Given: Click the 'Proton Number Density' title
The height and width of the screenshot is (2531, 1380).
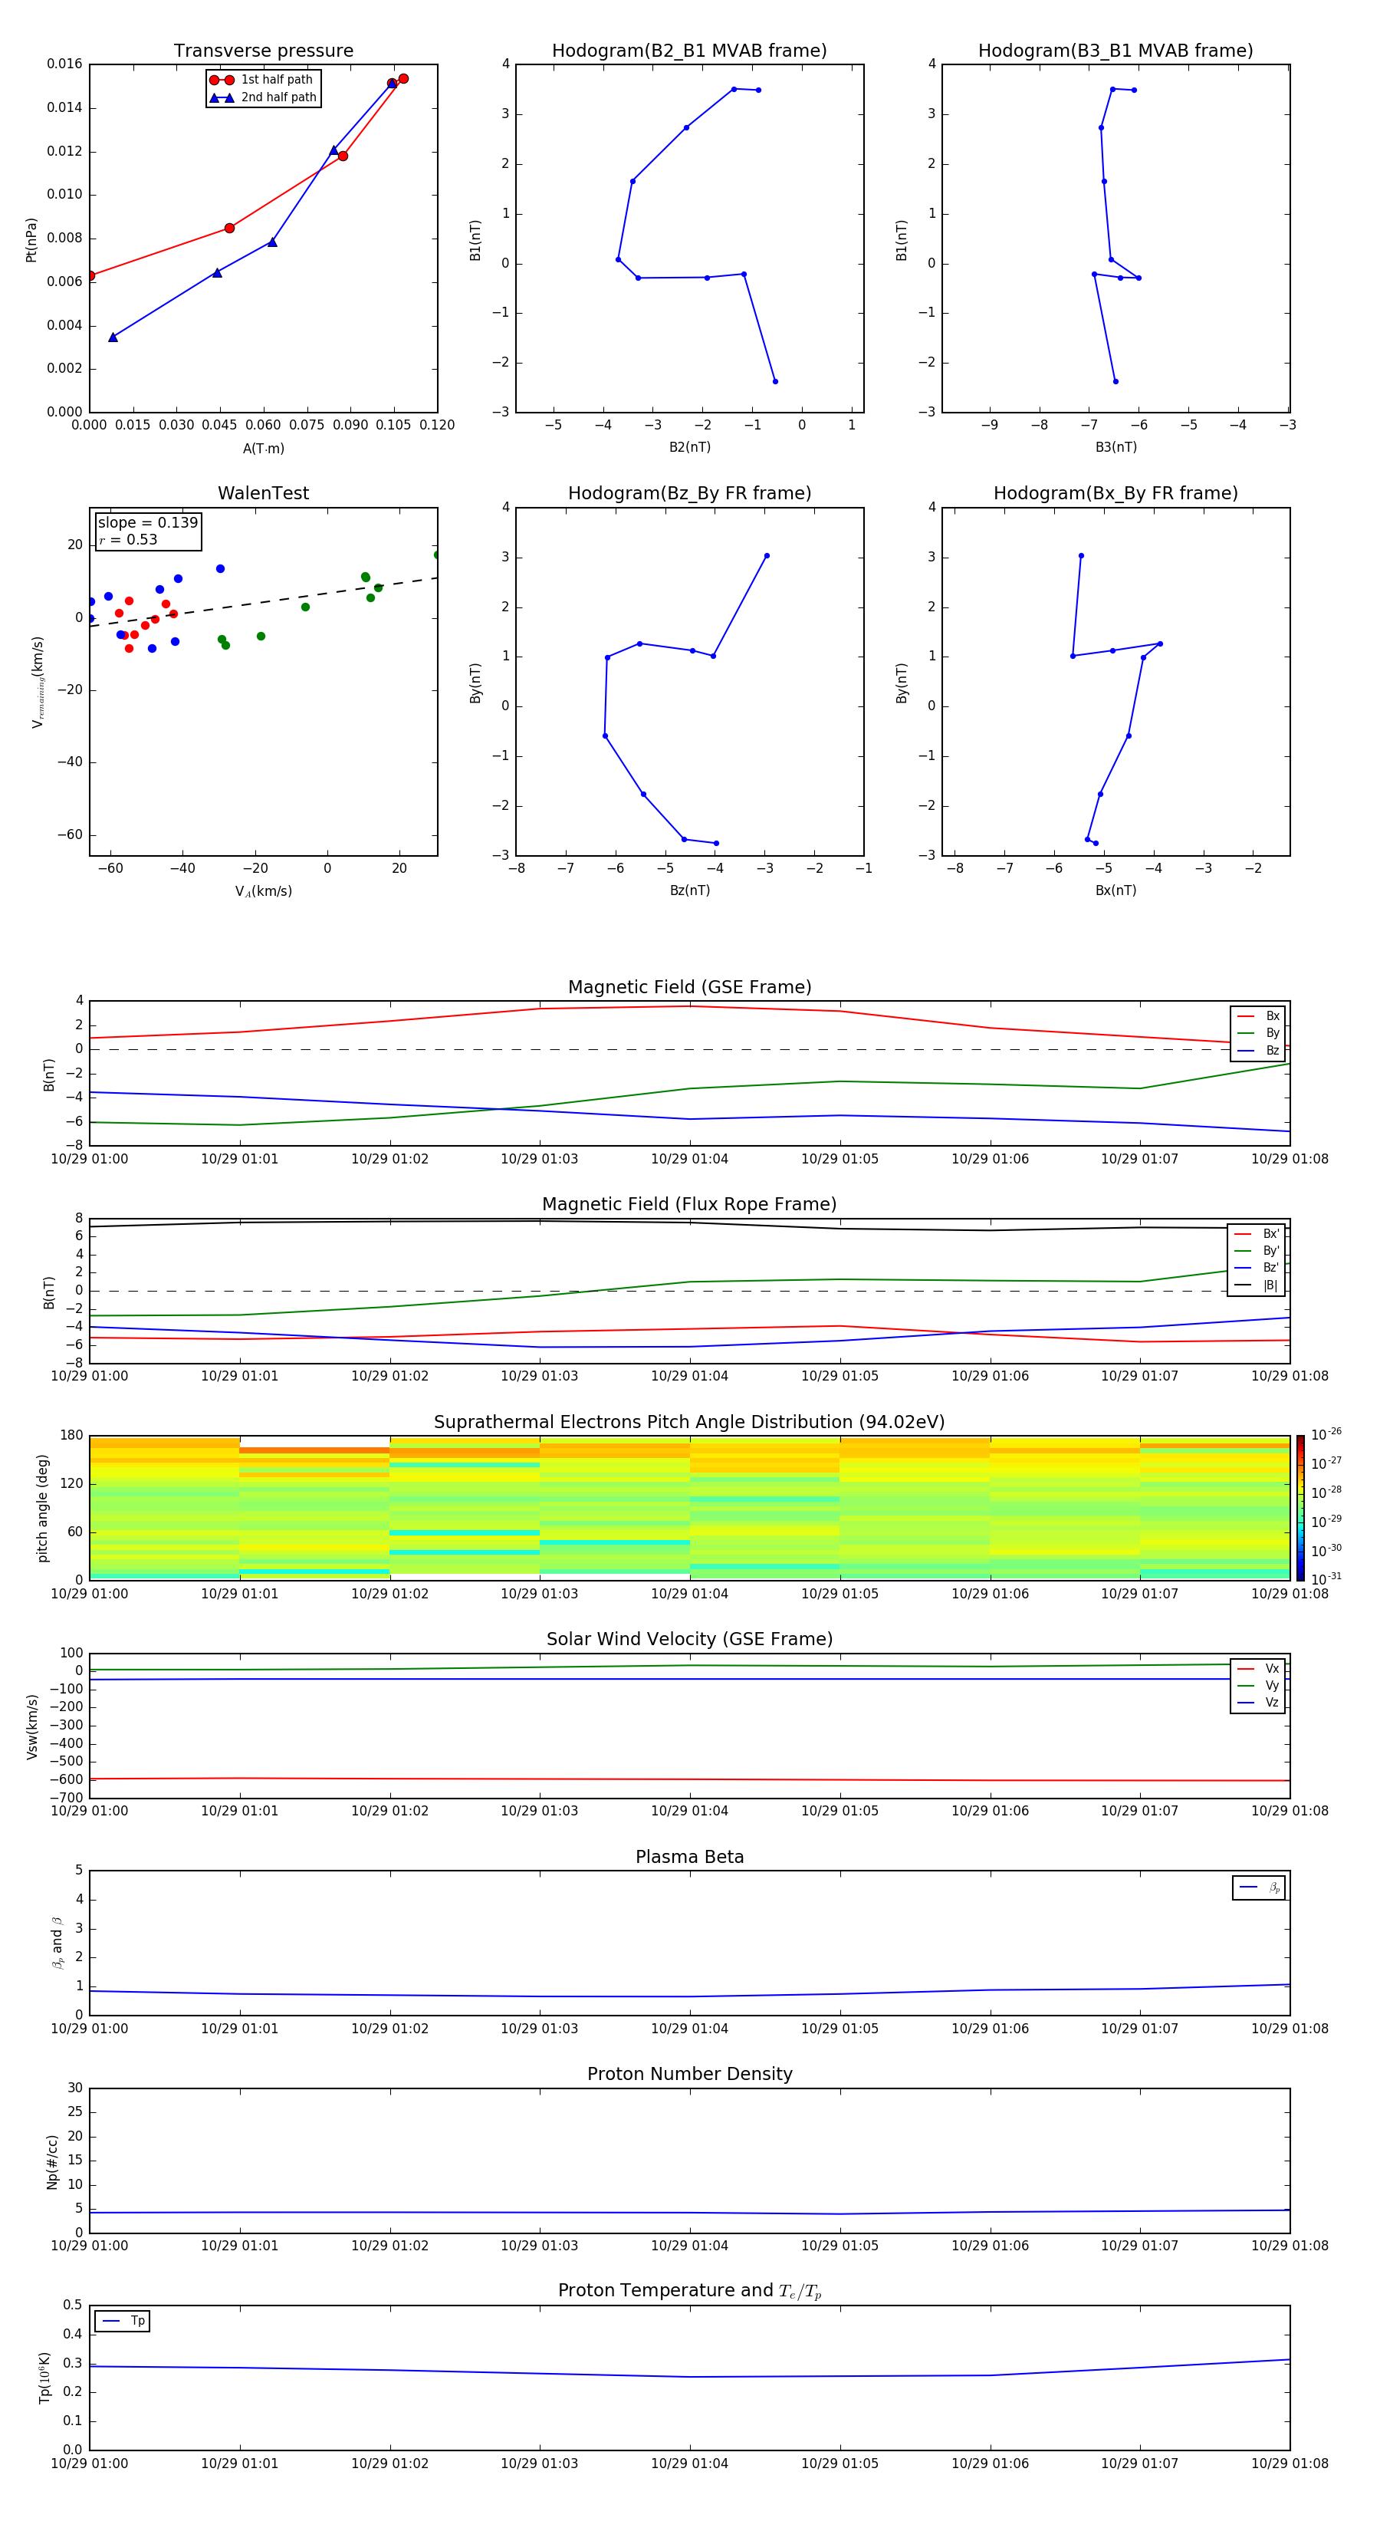Looking at the screenshot, I should [689, 2074].
